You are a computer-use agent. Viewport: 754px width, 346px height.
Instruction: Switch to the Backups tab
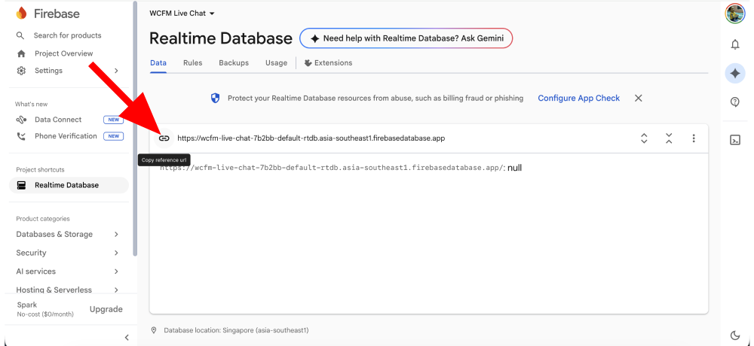pos(234,63)
